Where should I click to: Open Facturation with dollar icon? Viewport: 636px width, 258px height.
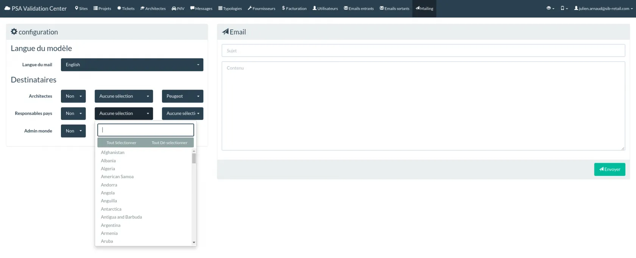click(294, 8)
